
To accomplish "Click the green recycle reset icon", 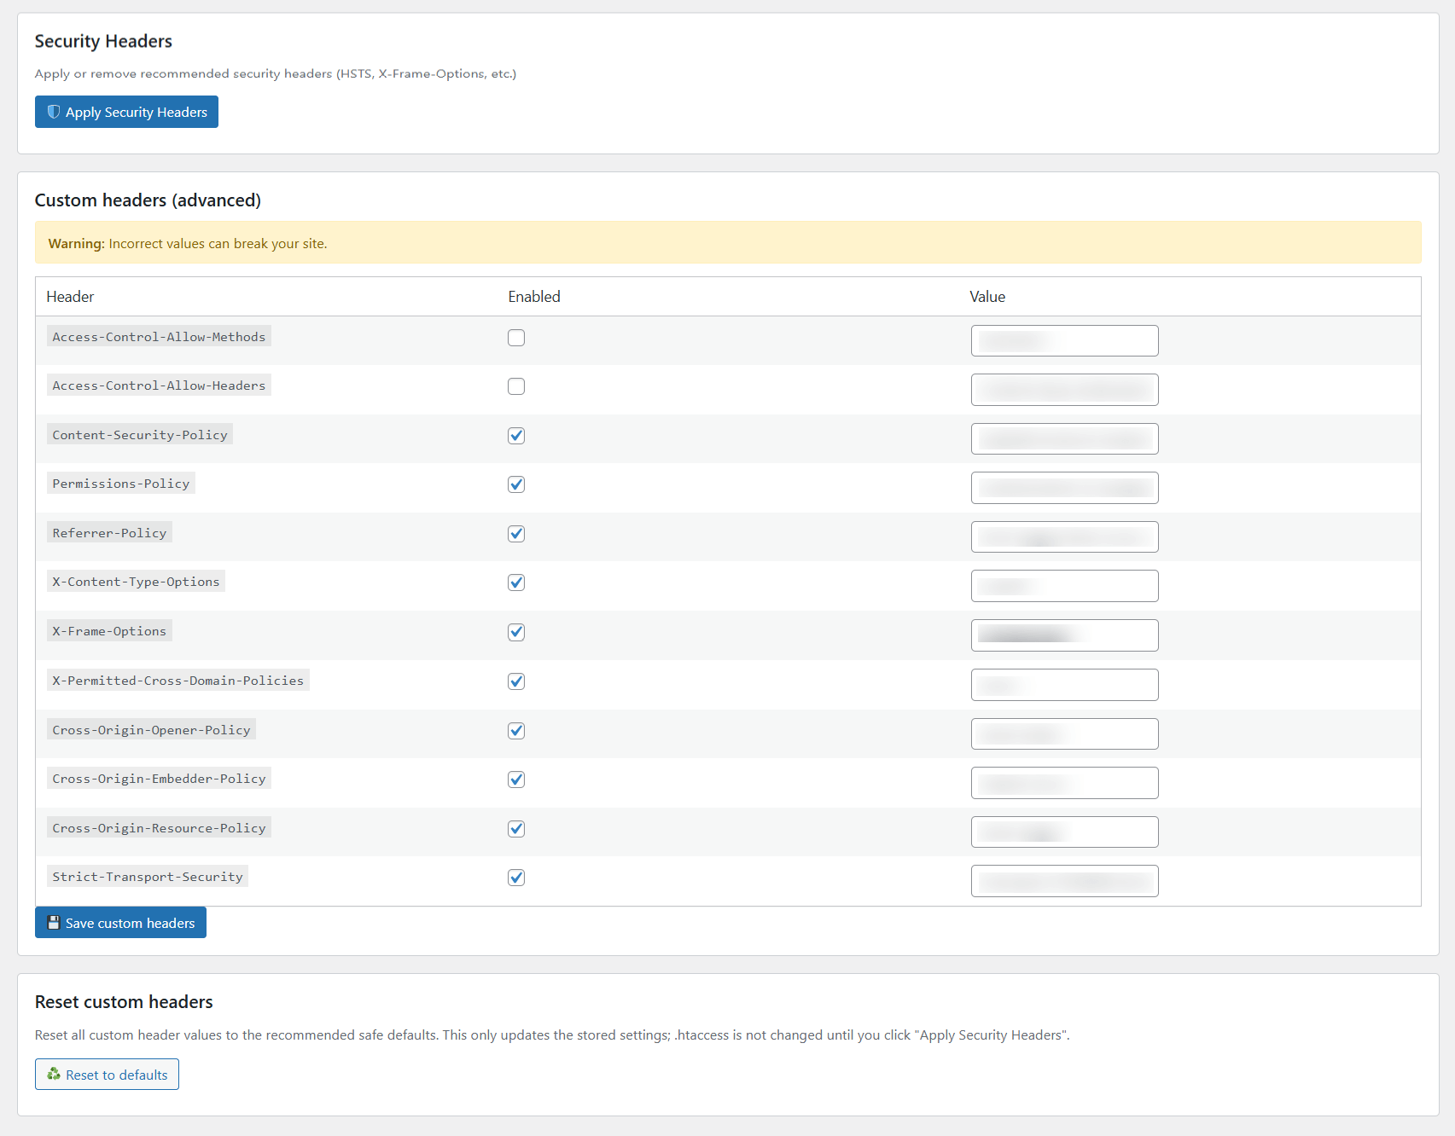I will tap(54, 1075).
